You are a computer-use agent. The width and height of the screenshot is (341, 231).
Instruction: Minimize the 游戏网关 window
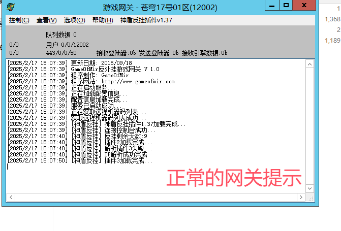[x=272, y=5]
